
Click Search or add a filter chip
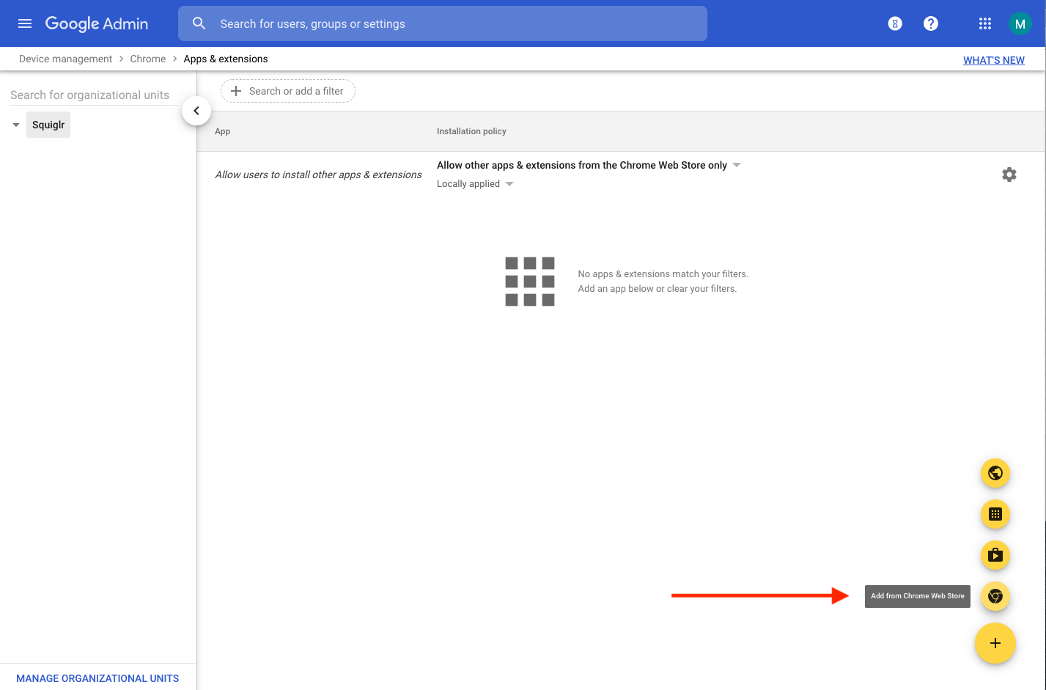tap(288, 91)
